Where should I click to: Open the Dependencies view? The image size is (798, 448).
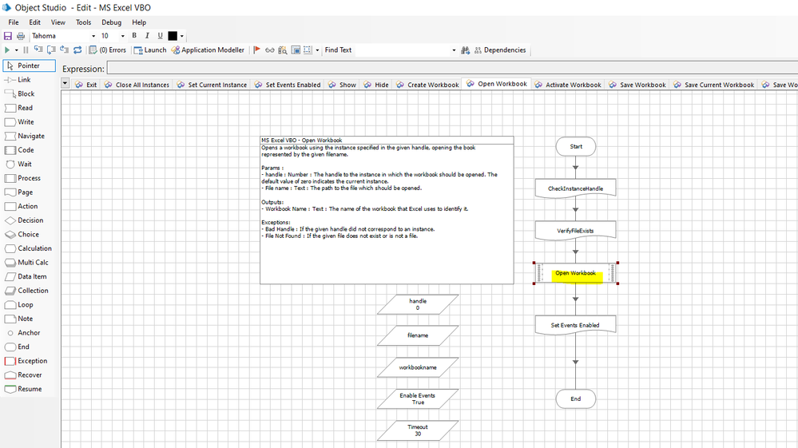(500, 50)
